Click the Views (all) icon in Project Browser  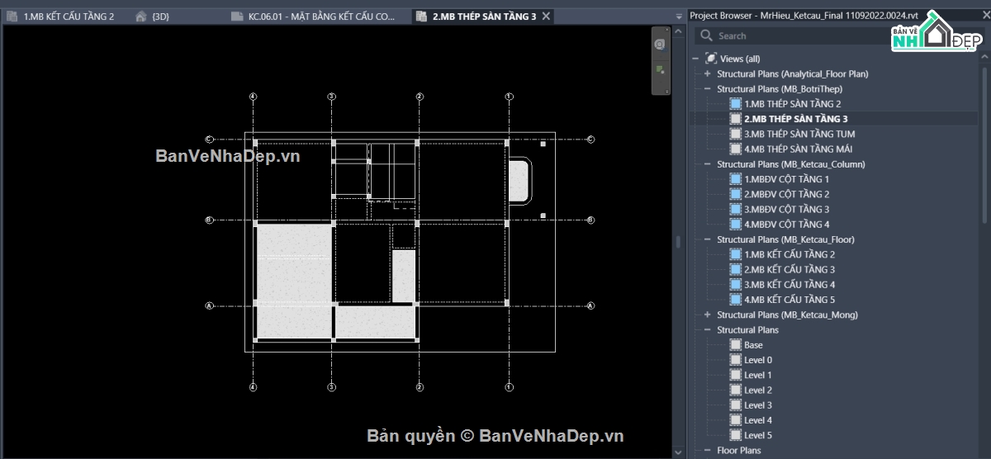711,59
